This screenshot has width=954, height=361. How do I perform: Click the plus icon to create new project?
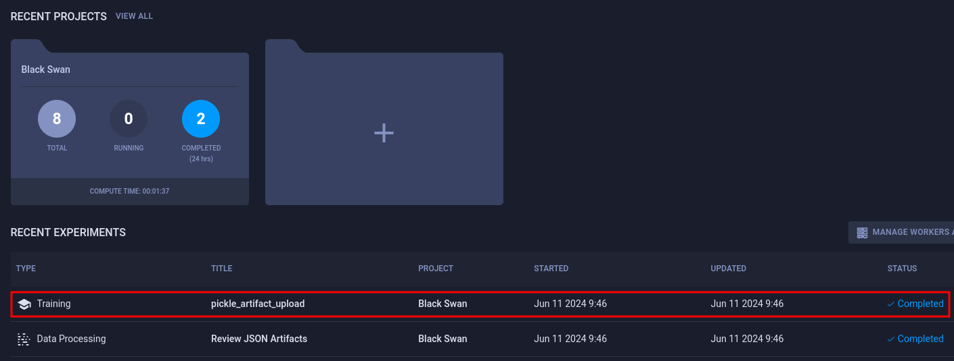pyautogui.click(x=384, y=133)
